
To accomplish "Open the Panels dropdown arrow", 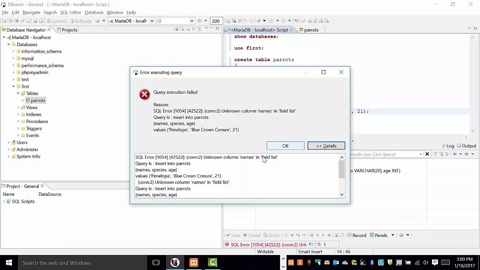I will 393,235.
